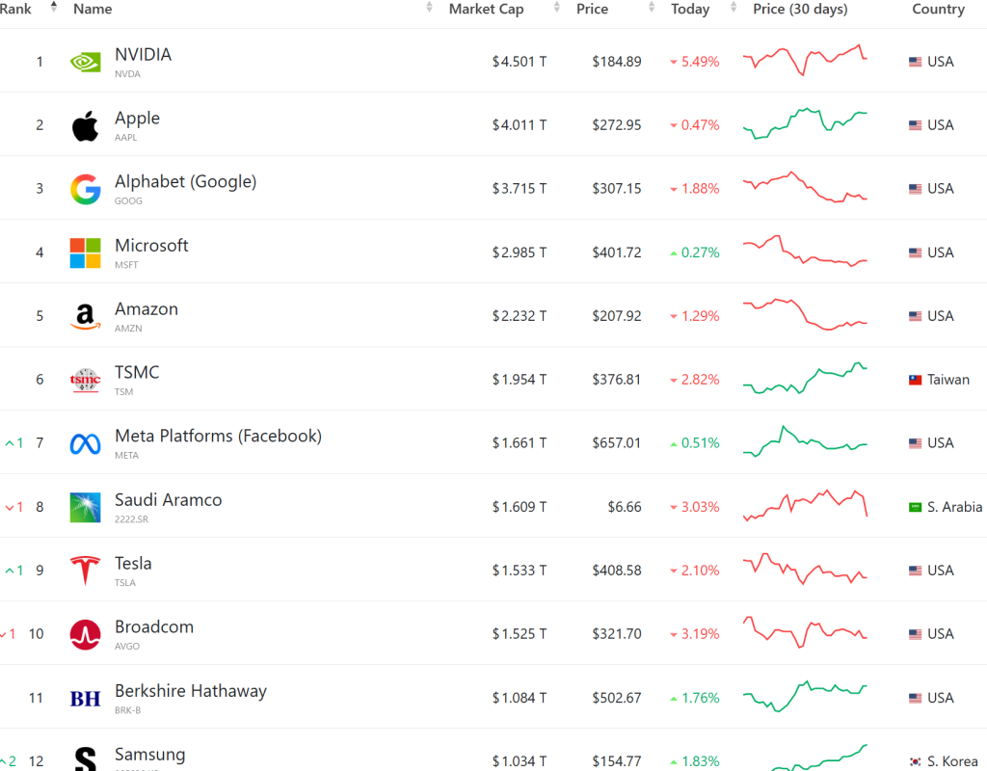
Task: Click the Broadcom logo icon
Action: point(85,634)
